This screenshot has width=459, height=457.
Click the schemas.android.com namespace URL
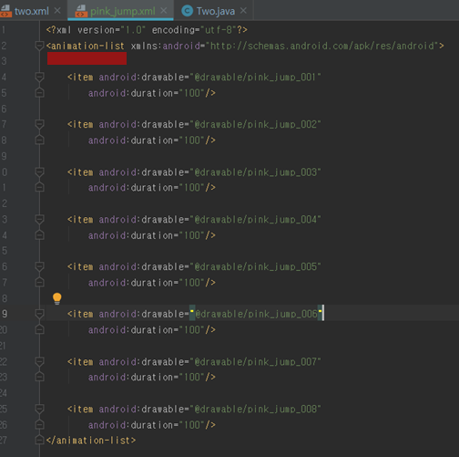click(x=322, y=46)
